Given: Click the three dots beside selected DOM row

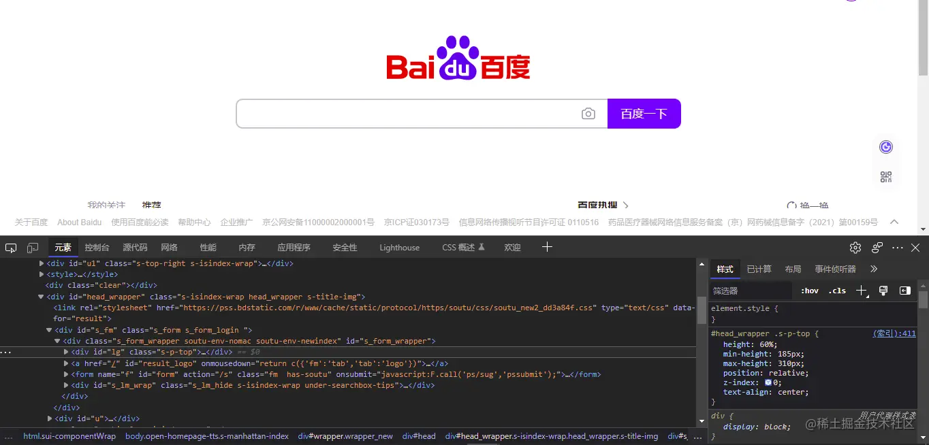Looking at the screenshot, I should point(5,352).
